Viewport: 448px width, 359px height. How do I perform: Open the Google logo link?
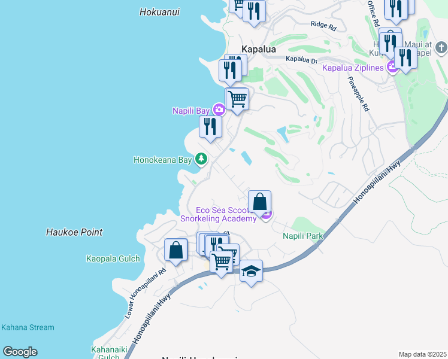(x=20, y=352)
